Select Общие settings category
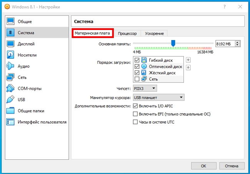Viewport: 250px width, 174px height. click(x=37, y=22)
